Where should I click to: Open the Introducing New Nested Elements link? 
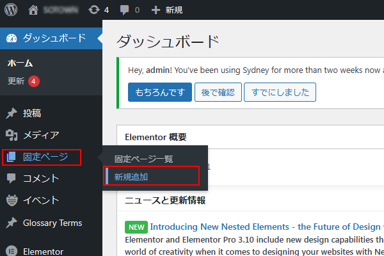click(x=267, y=227)
